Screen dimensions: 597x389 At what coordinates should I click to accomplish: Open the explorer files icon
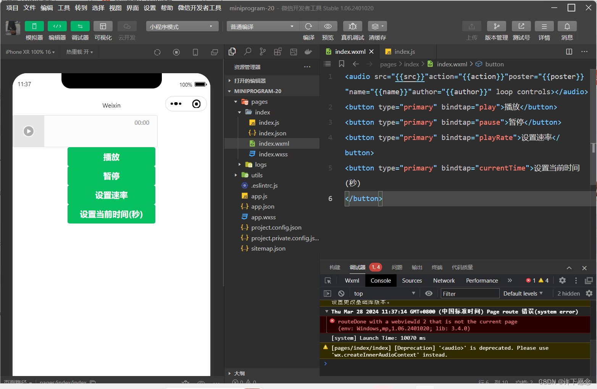[x=232, y=51]
